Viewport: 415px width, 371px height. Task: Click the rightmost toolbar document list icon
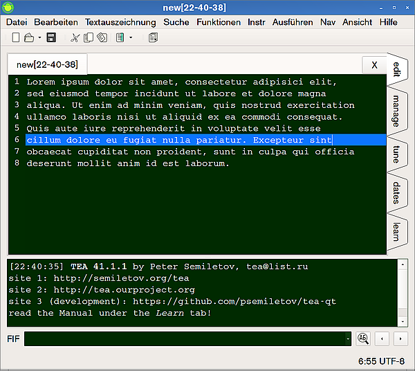(x=153, y=37)
